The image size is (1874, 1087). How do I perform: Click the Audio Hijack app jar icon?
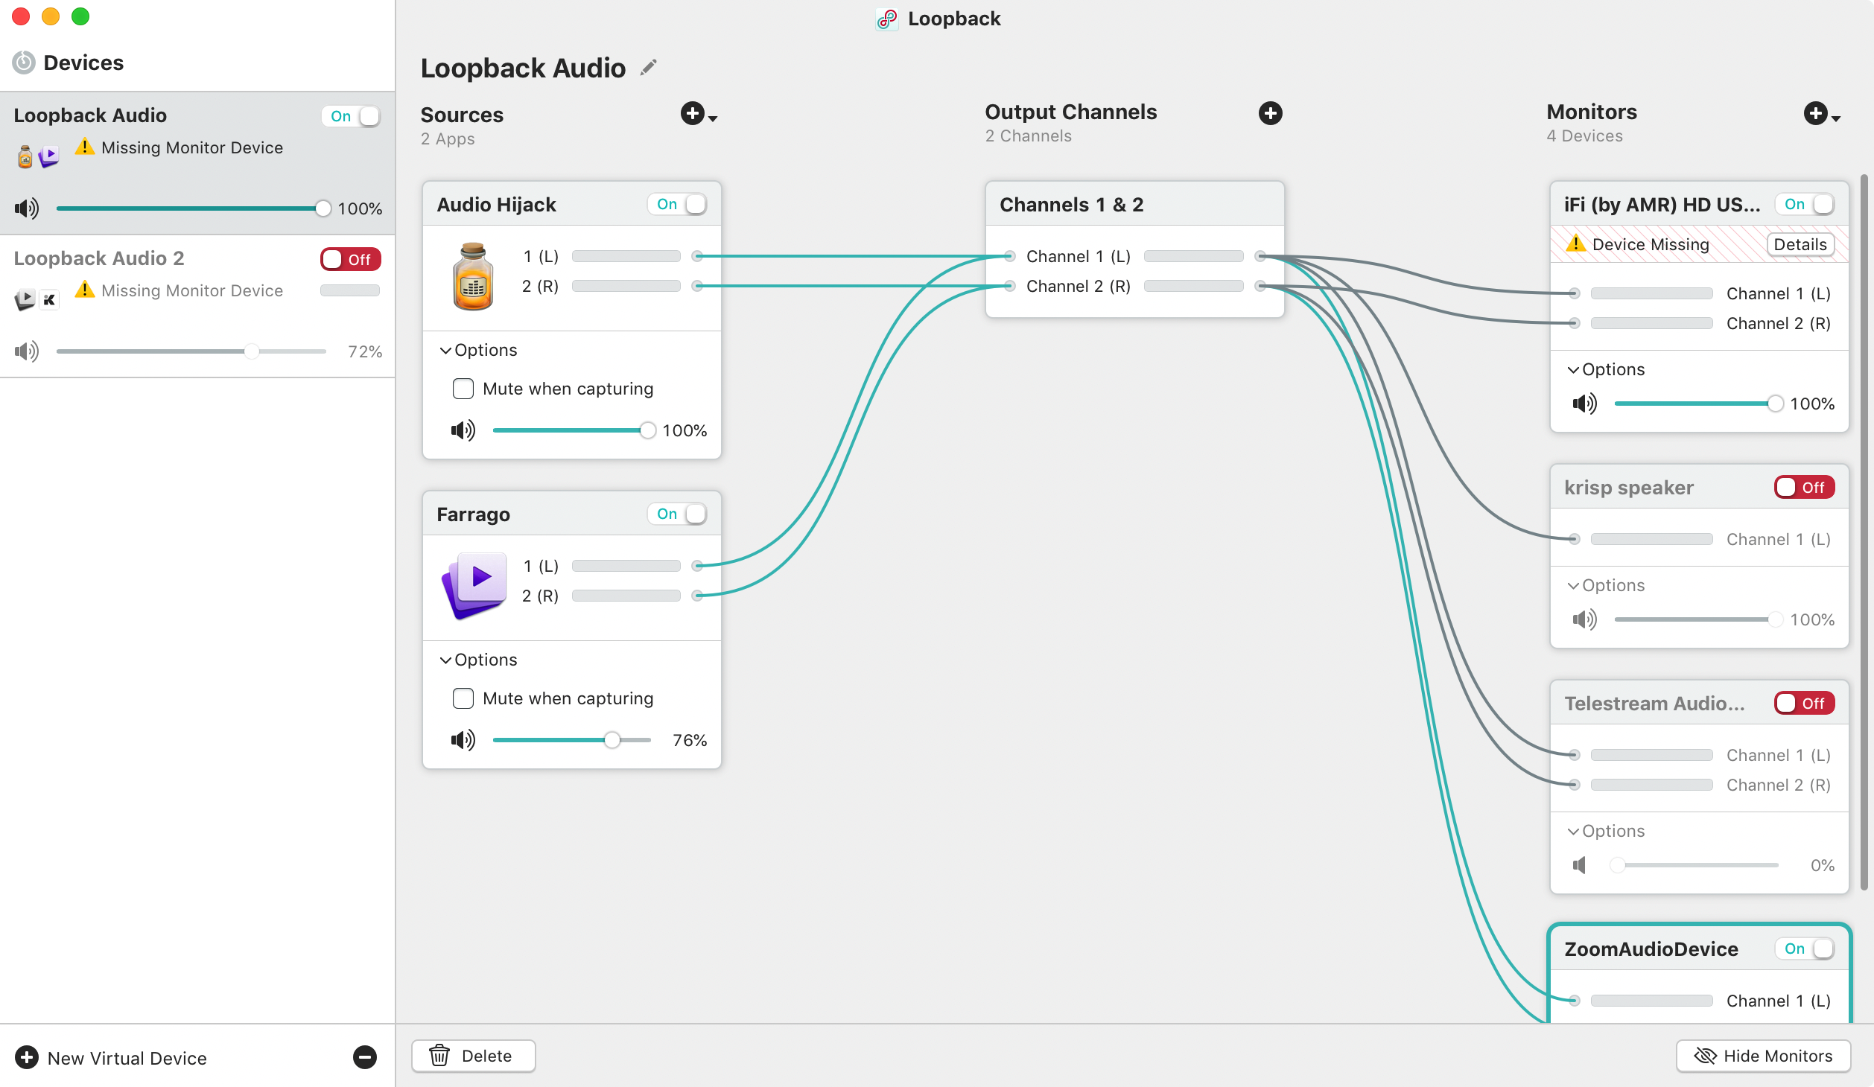click(473, 275)
